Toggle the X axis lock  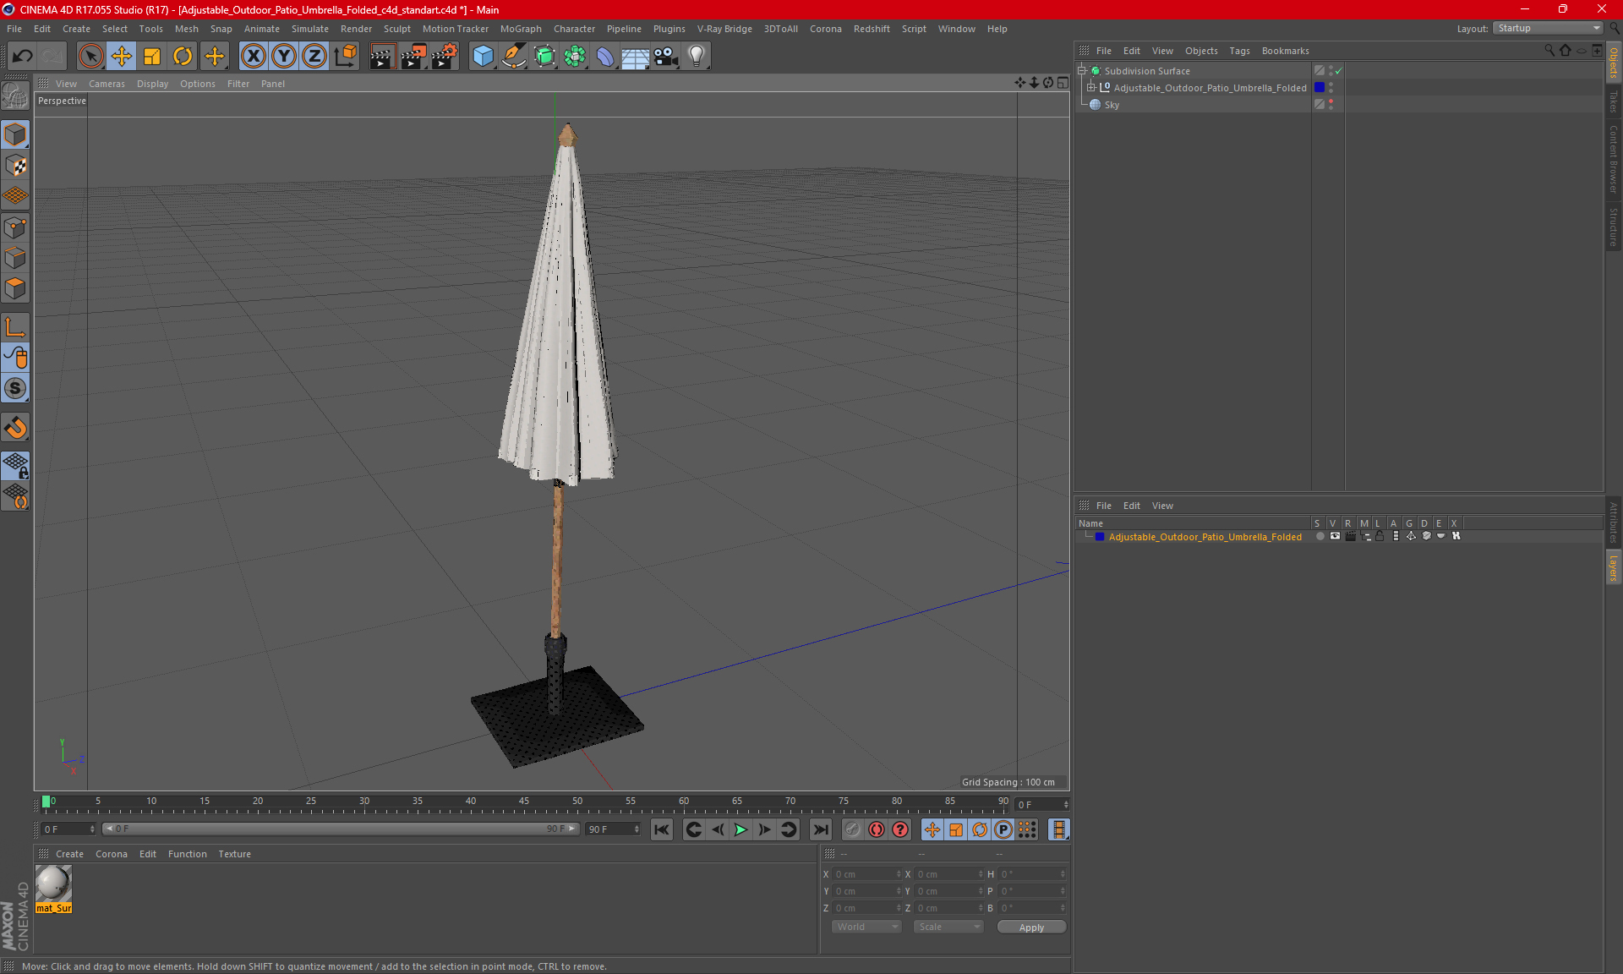tap(253, 57)
